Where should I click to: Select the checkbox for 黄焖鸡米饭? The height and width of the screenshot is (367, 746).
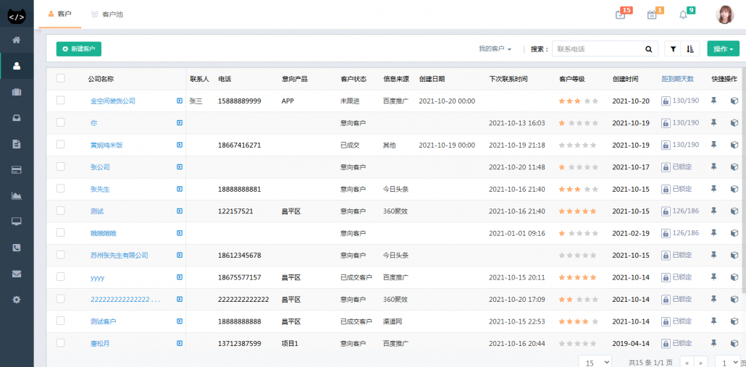click(61, 145)
